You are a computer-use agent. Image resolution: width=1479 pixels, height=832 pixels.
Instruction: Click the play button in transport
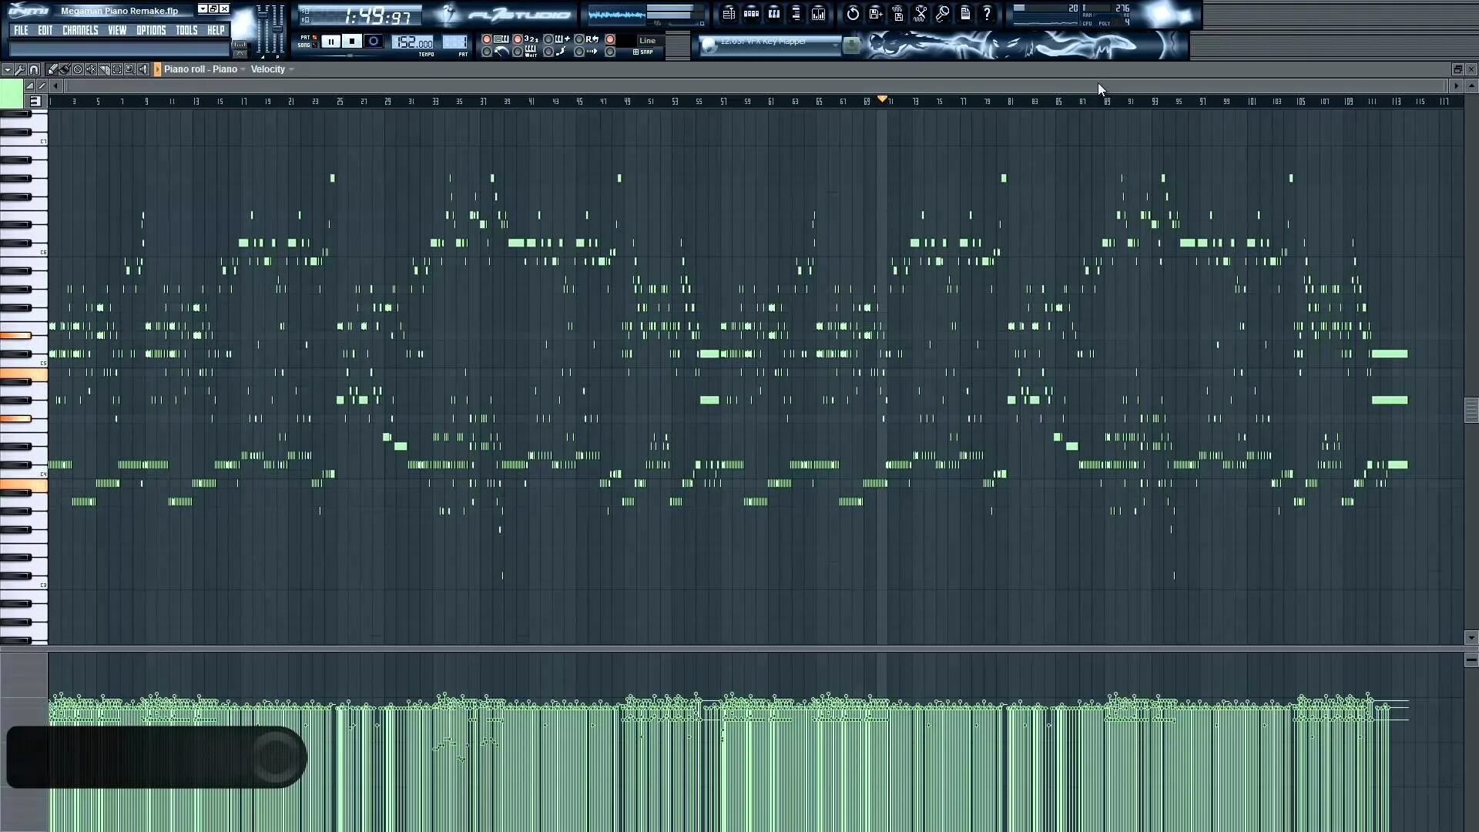tap(330, 41)
